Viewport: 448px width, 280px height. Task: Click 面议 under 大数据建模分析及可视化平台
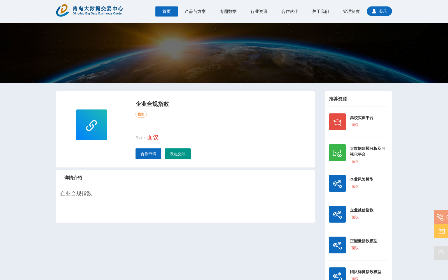(355, 162)
